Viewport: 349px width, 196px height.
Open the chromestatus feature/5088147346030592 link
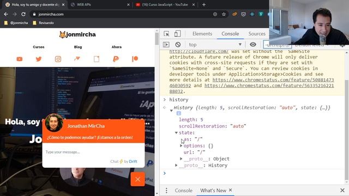coord(273,80)
